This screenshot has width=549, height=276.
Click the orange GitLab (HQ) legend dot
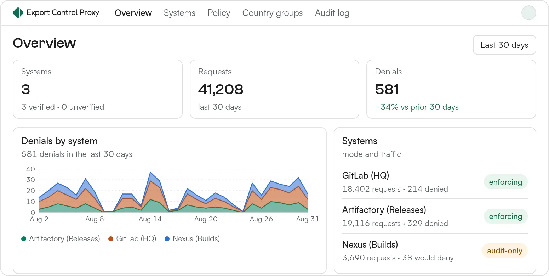[111, 239]
